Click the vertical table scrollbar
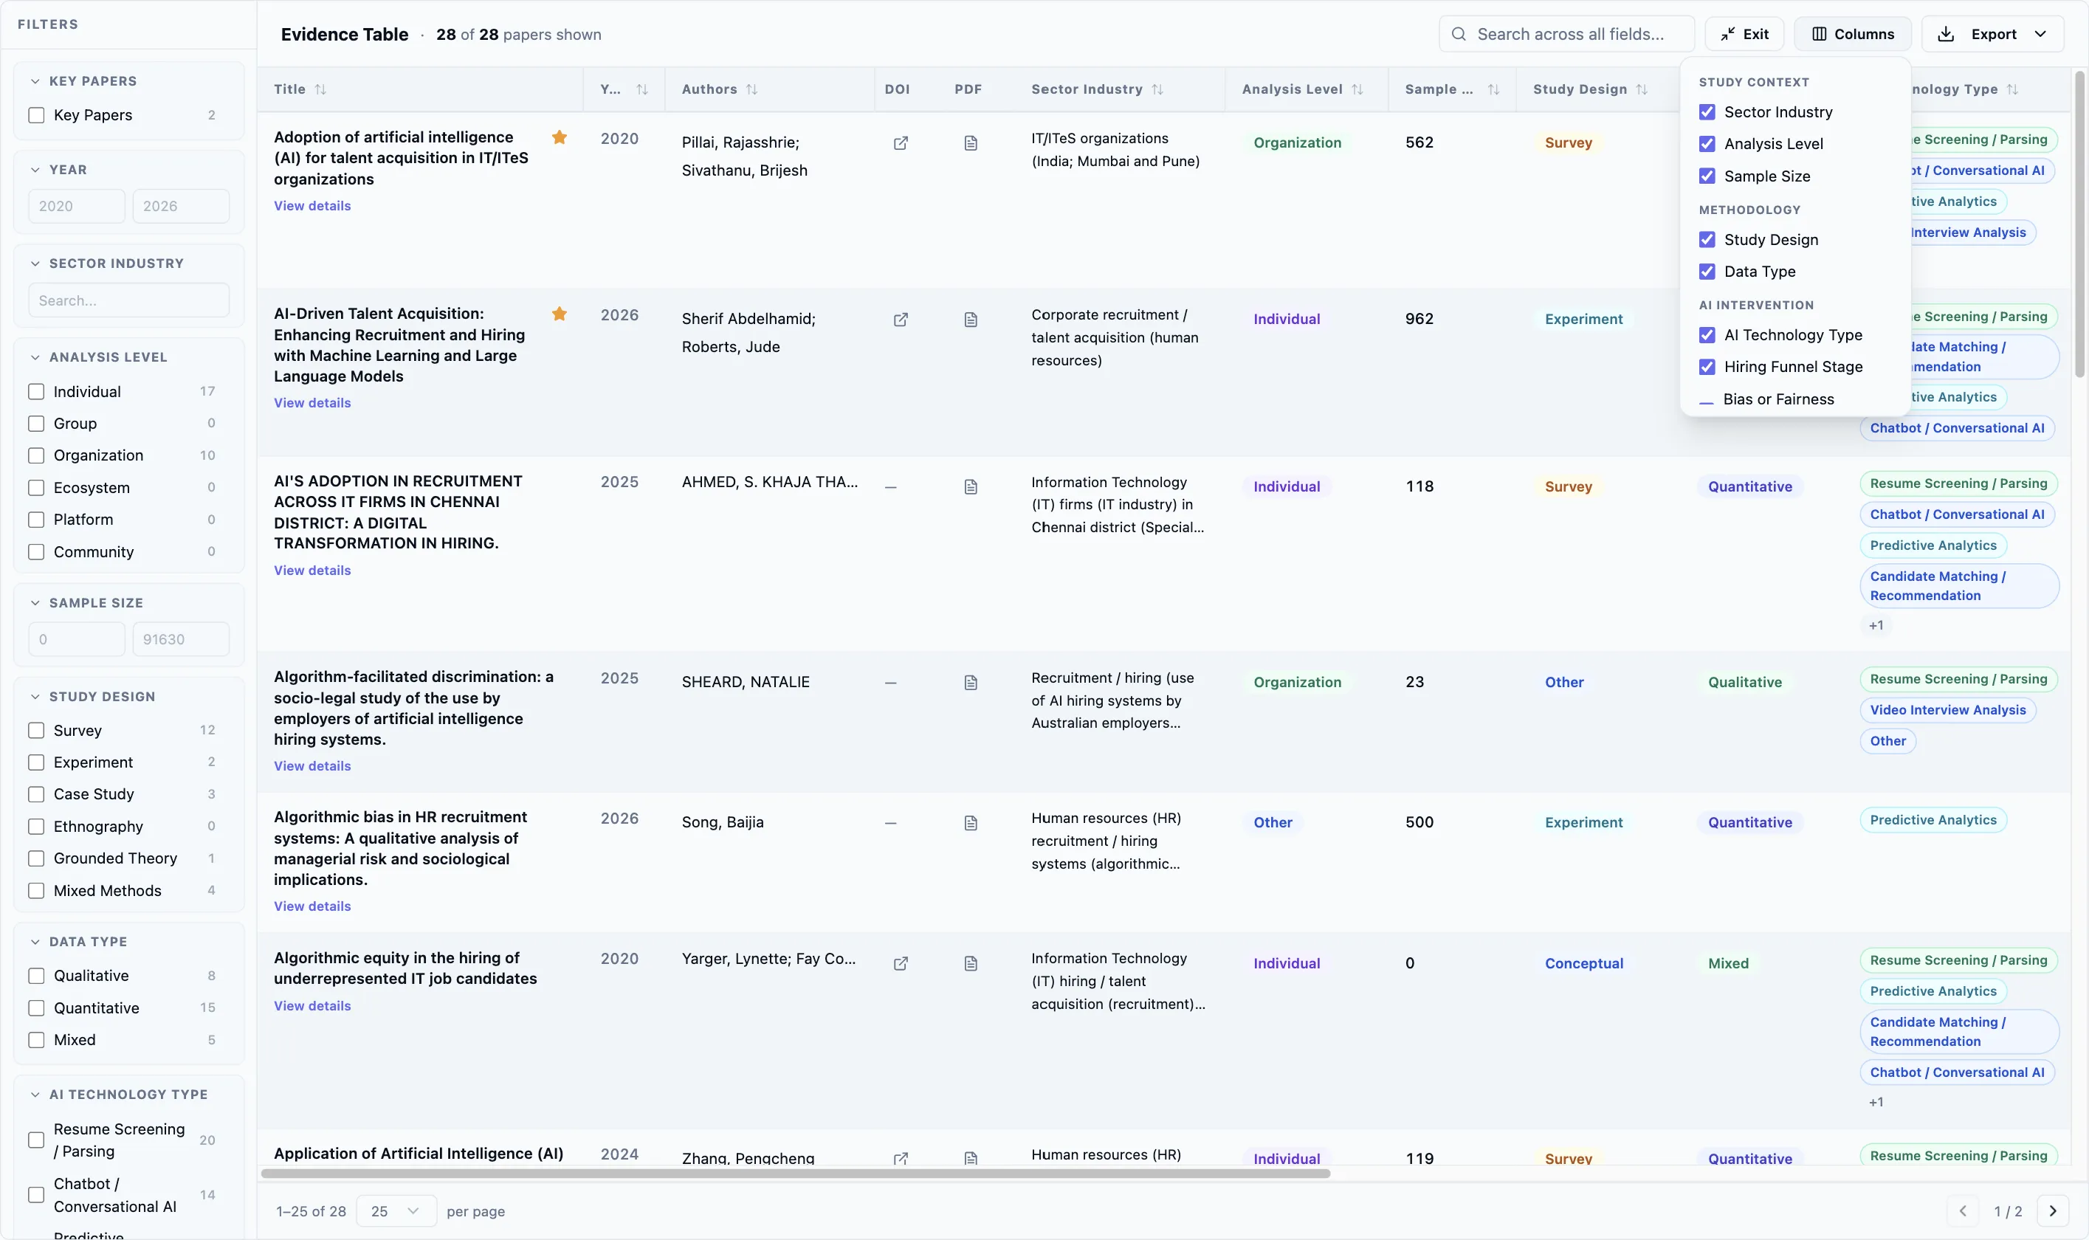Image resolution: width=2089 pixels, height=1240 pixels. click(2080, 225)
